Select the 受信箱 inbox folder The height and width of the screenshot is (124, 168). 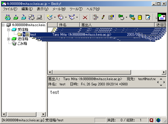[23, 29]
